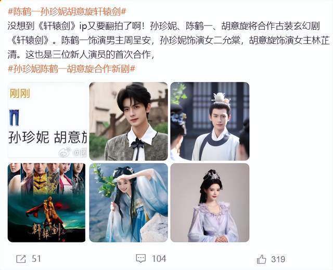The width and height of the screenshot is (333, 270).
Task: Click the like count 319
Action: [278, 259]
